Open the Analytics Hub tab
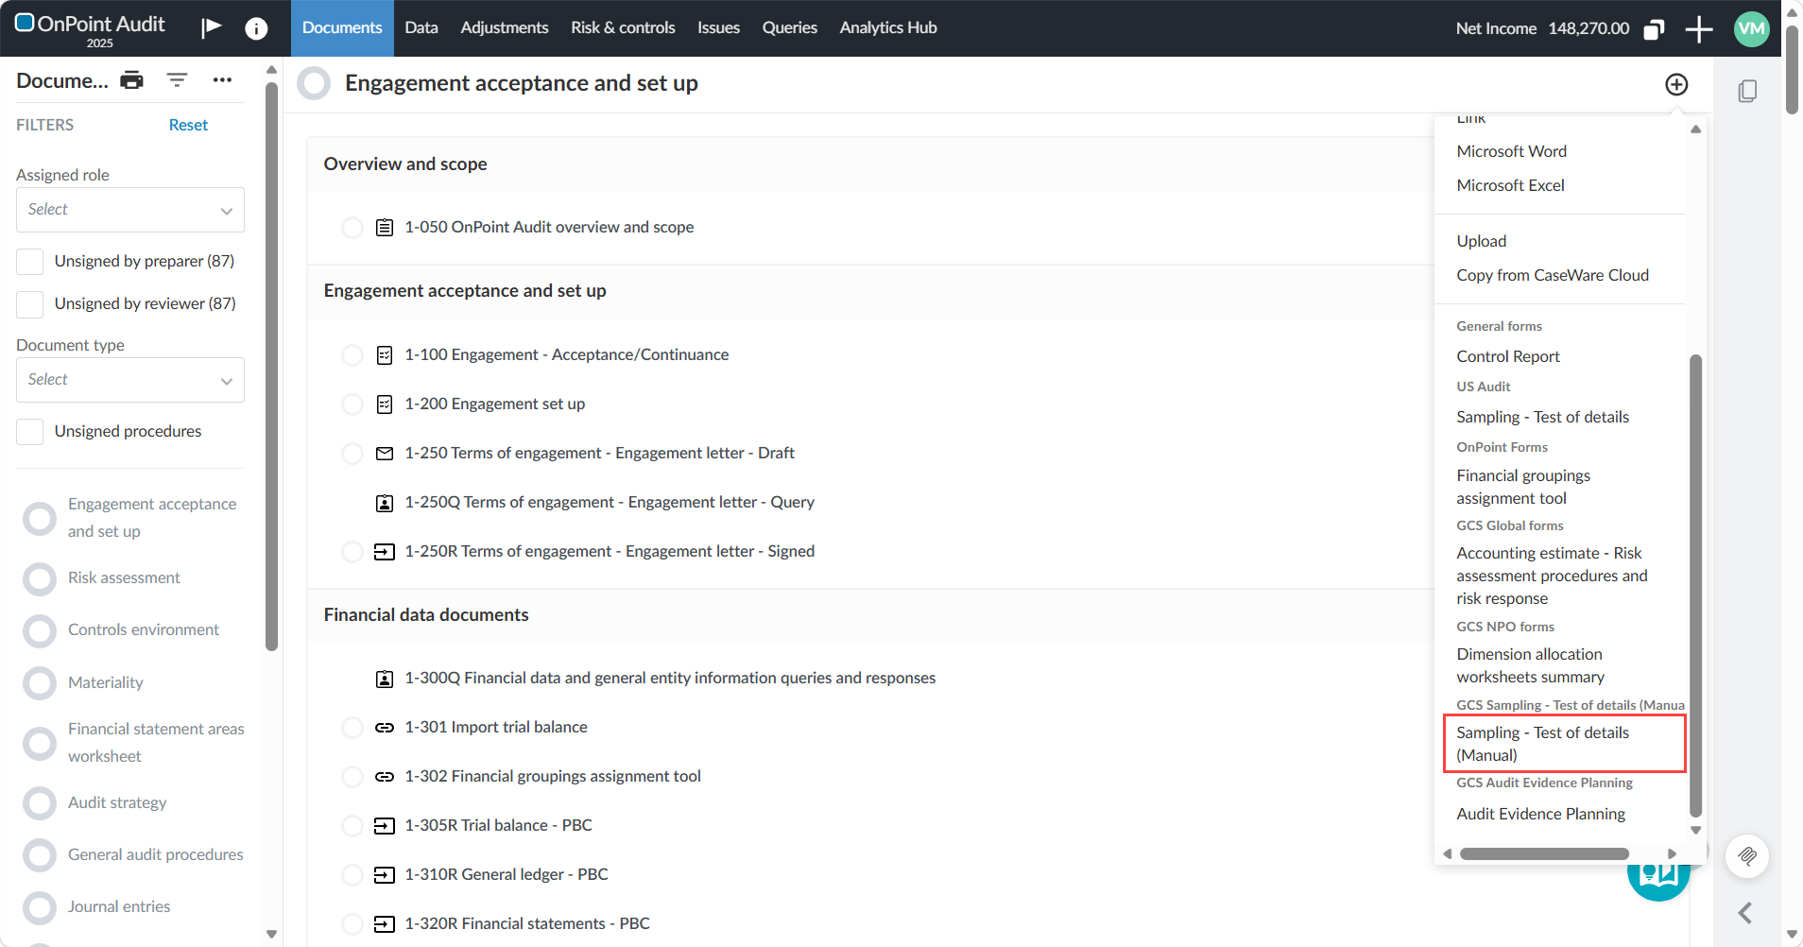 click(x=888, y=28)
